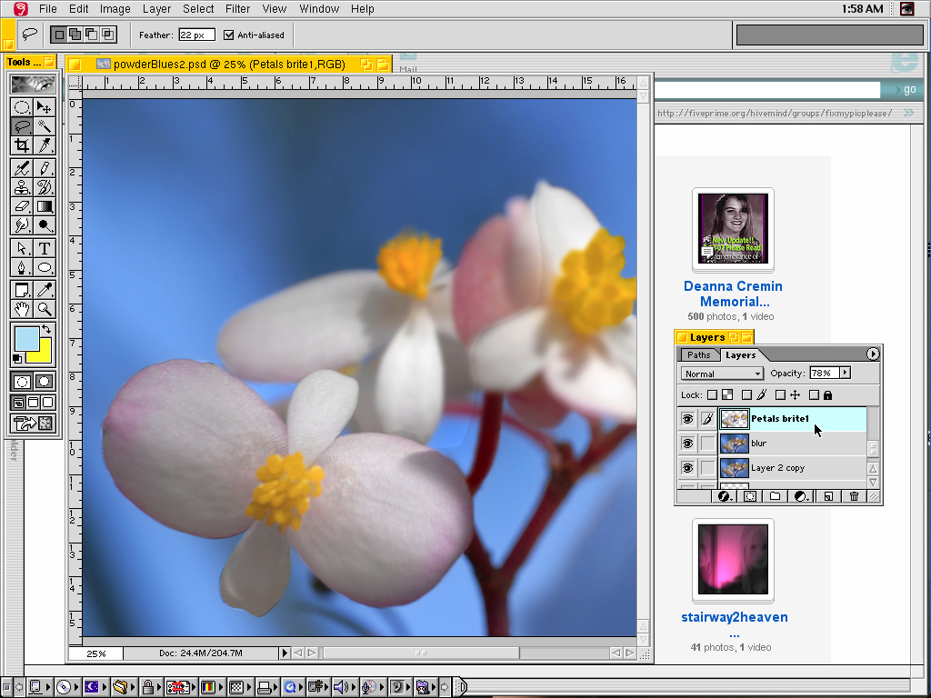The width and height of the screenshot is (931, 698).
Task: Toggle Lock image pixels checkbox
Action: (746, 394)
